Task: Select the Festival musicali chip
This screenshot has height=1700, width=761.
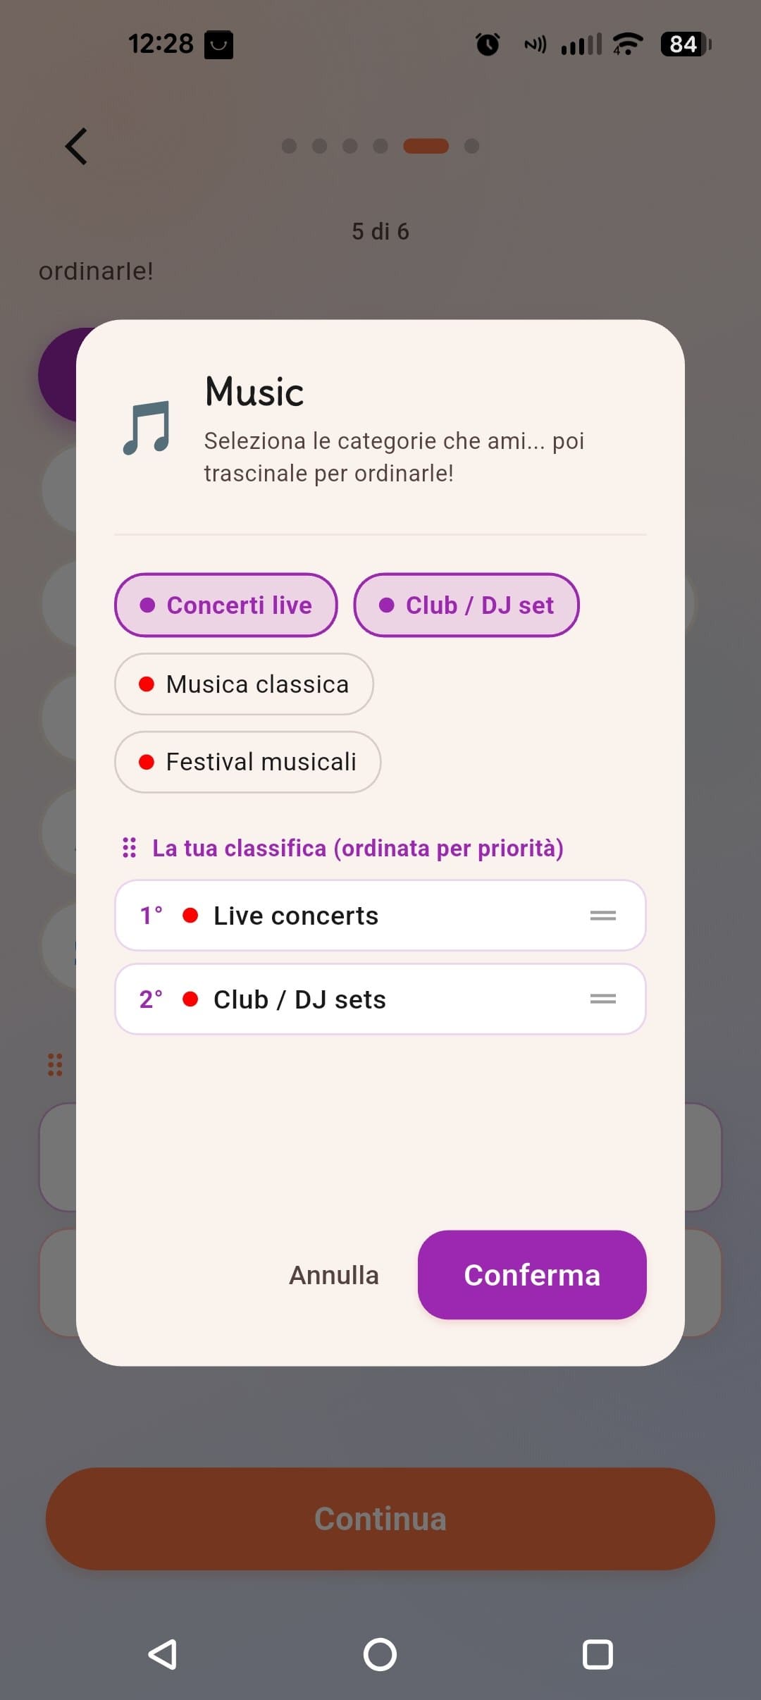Action: tap(248, 762)
